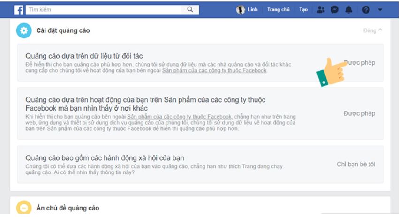
Task: Open the account dropdown arrow
Action: (x=380, y=10)
